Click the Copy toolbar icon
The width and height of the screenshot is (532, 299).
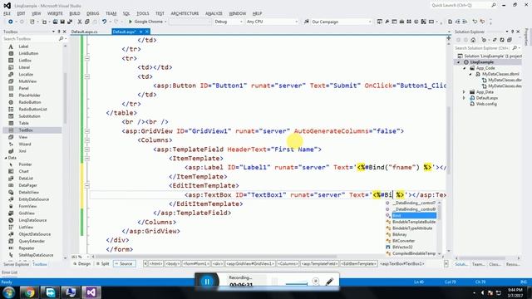click(x=86, y=22)
